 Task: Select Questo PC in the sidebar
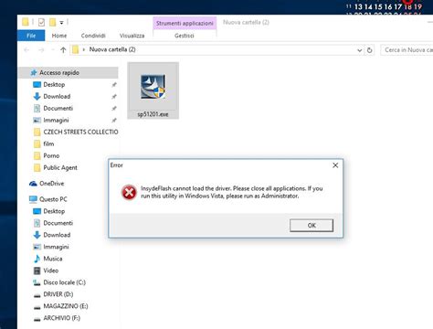[x=53, y=199]
